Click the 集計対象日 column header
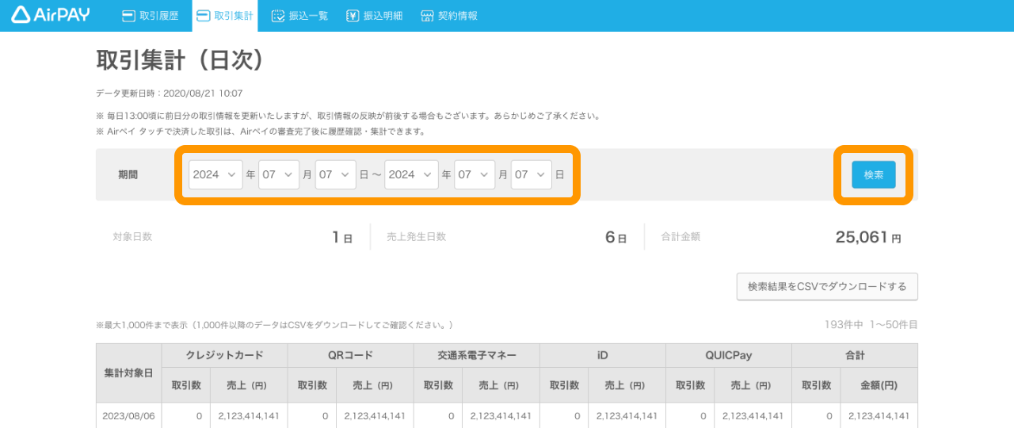Viewport: 1014px width, 428px height. point(128,373)
